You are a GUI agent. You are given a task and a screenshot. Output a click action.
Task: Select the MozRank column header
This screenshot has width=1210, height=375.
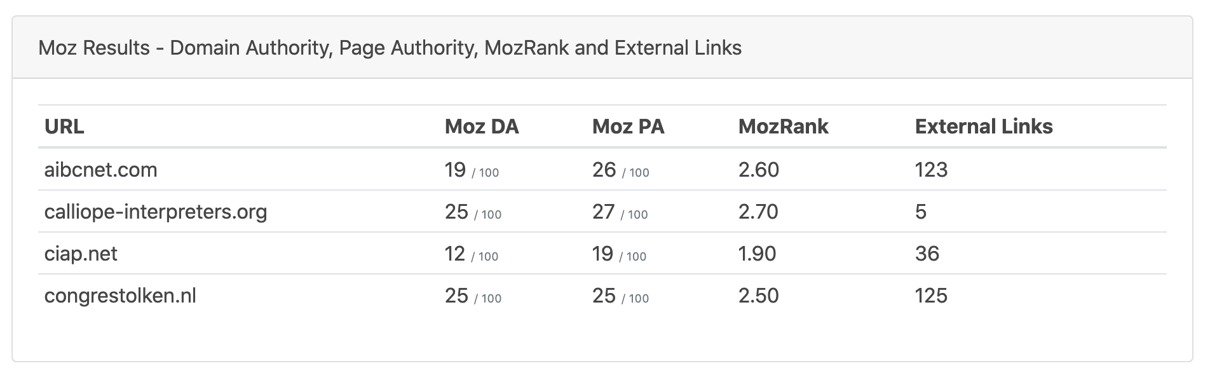click(x=783, y=126)
